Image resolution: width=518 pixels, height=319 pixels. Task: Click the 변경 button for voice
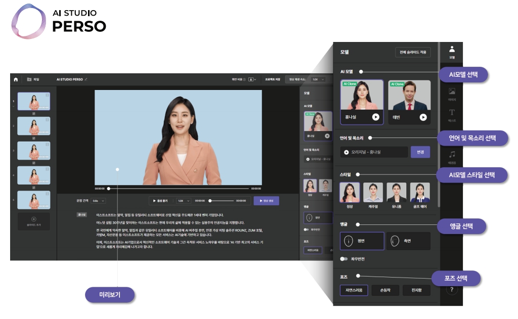pyautogui.click(x=420, y=152)
